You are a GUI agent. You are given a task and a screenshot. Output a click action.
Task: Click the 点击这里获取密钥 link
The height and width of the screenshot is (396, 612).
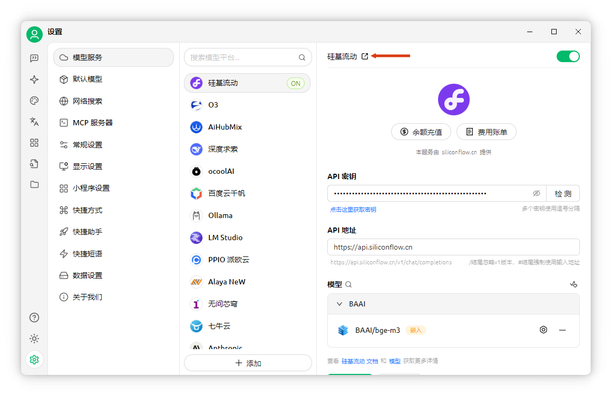pos(353,210)
